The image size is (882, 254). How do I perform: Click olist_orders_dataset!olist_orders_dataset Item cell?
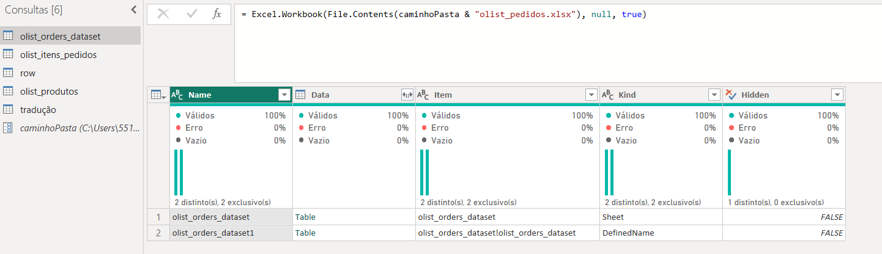click(507, 233)
